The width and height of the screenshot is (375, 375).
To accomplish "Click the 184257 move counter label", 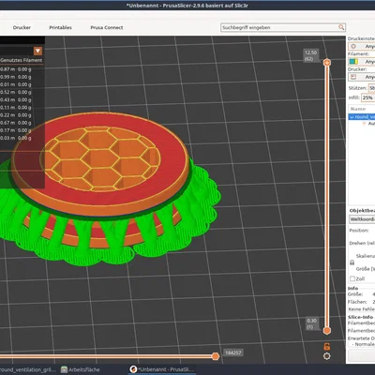I will click(233, 352).
